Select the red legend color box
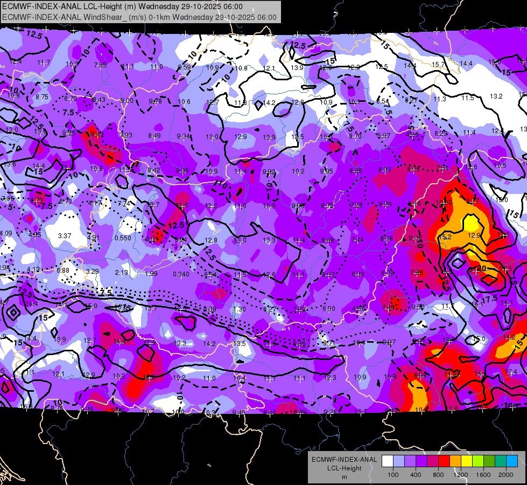Screen dimensions: 527x485 pos(444,461)
